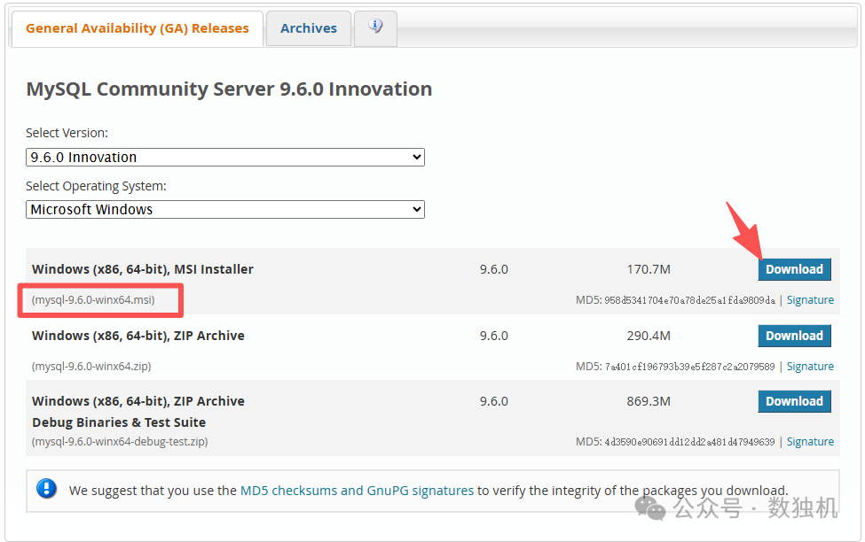865x542 pixels.
Task: Click the Debug Binaries & Test Suite label
Action: 119,422
